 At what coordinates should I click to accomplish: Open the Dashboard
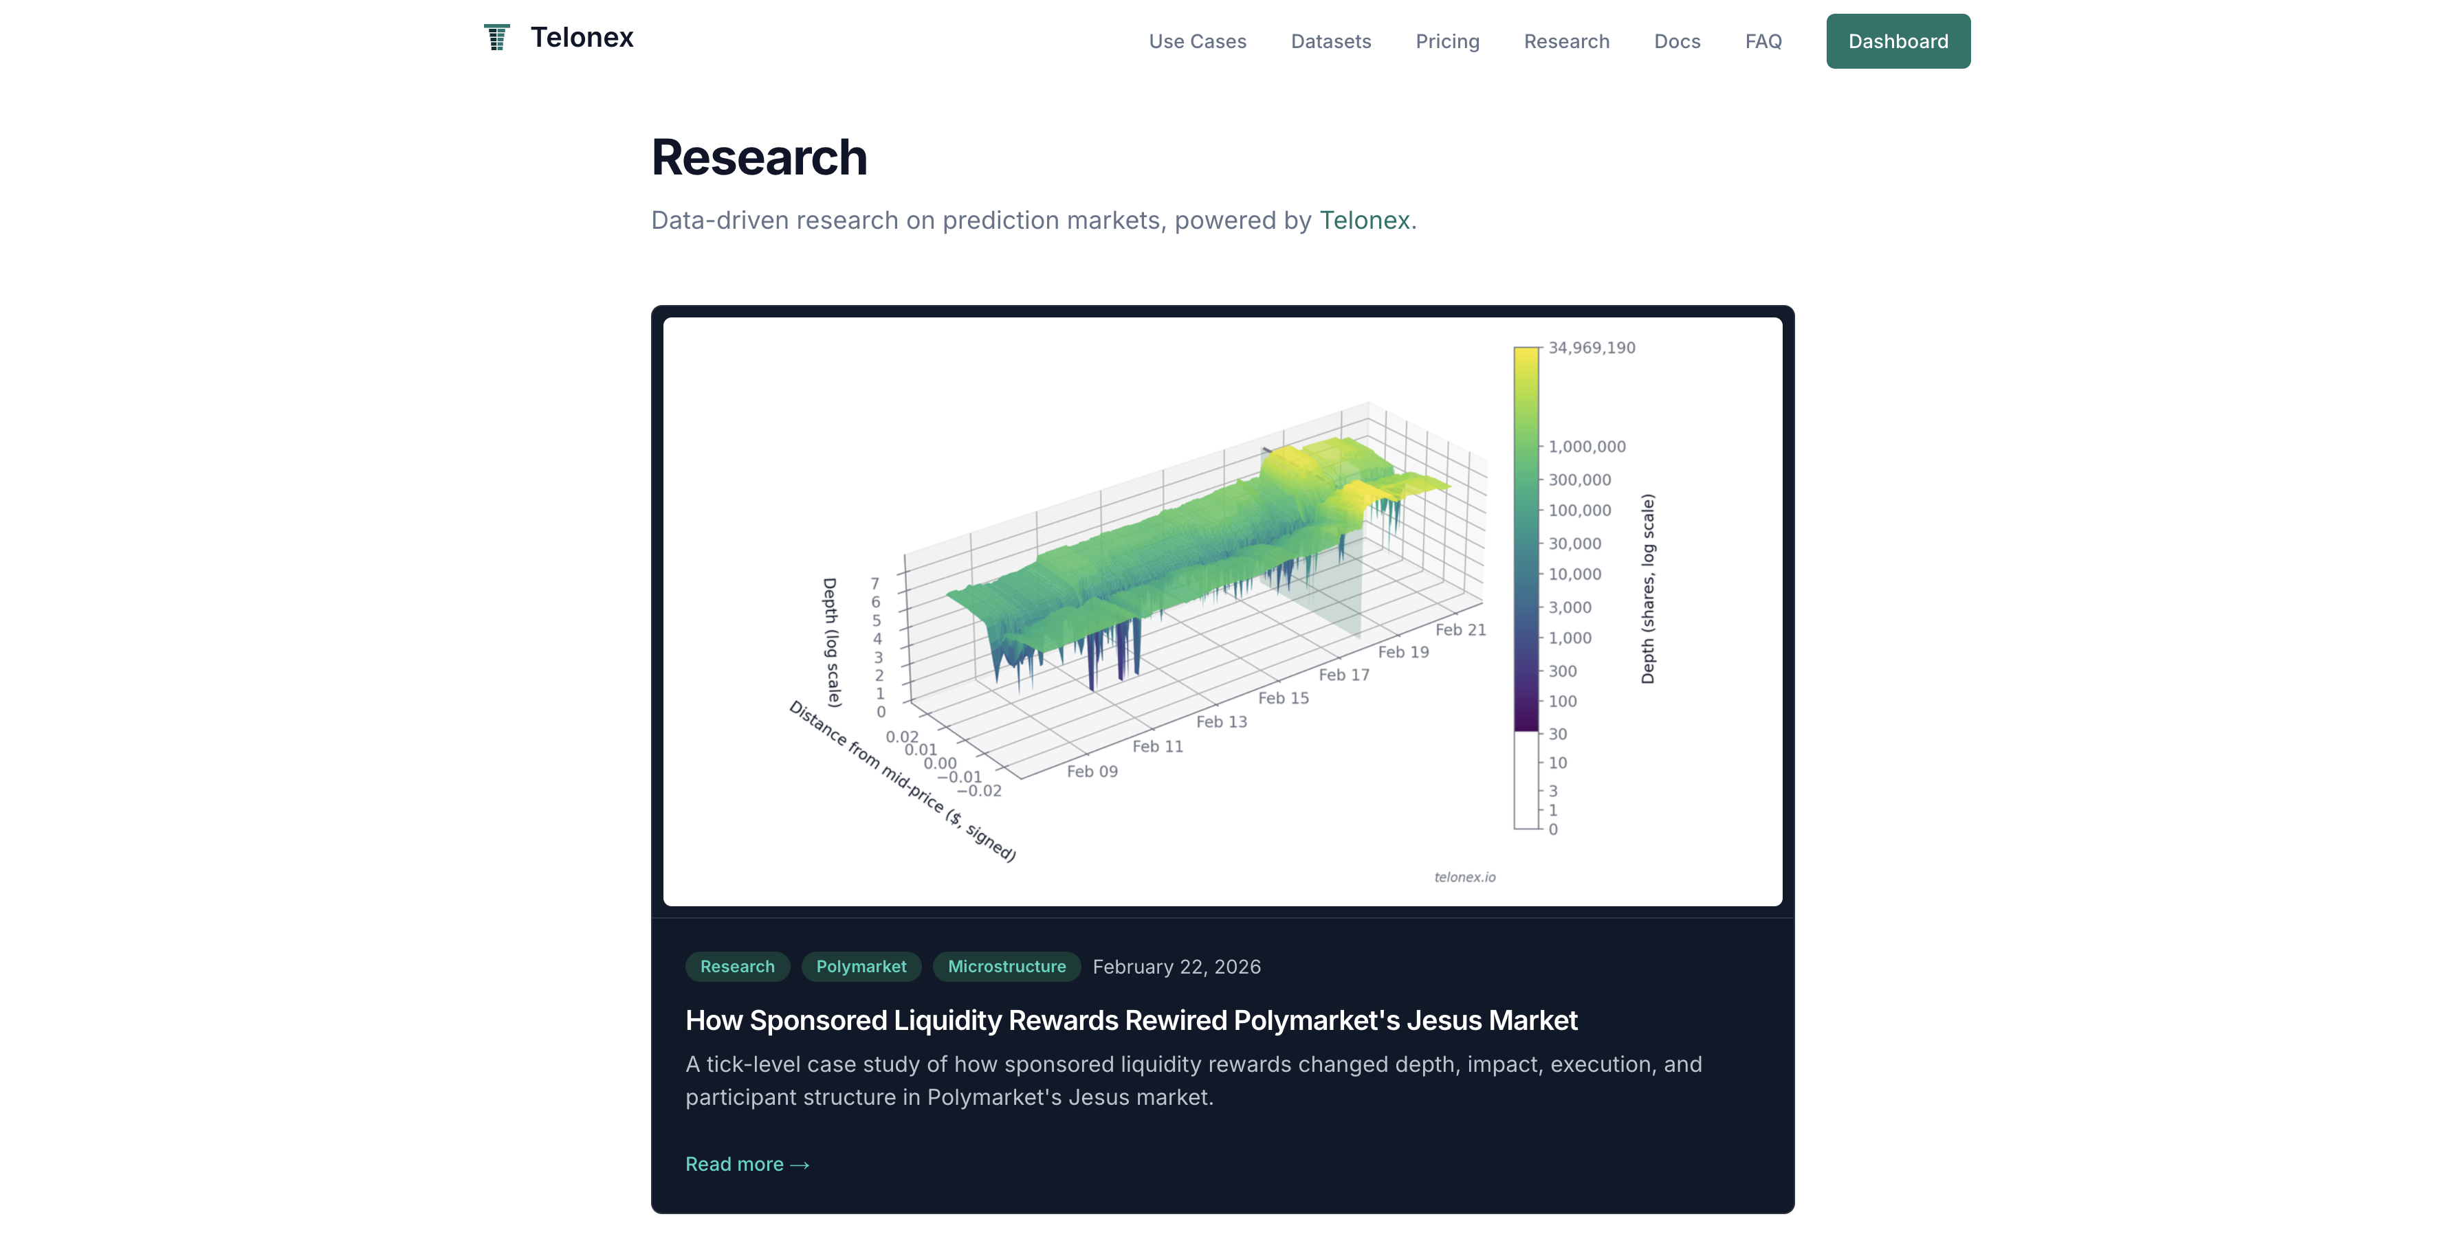pos(1897,41)
